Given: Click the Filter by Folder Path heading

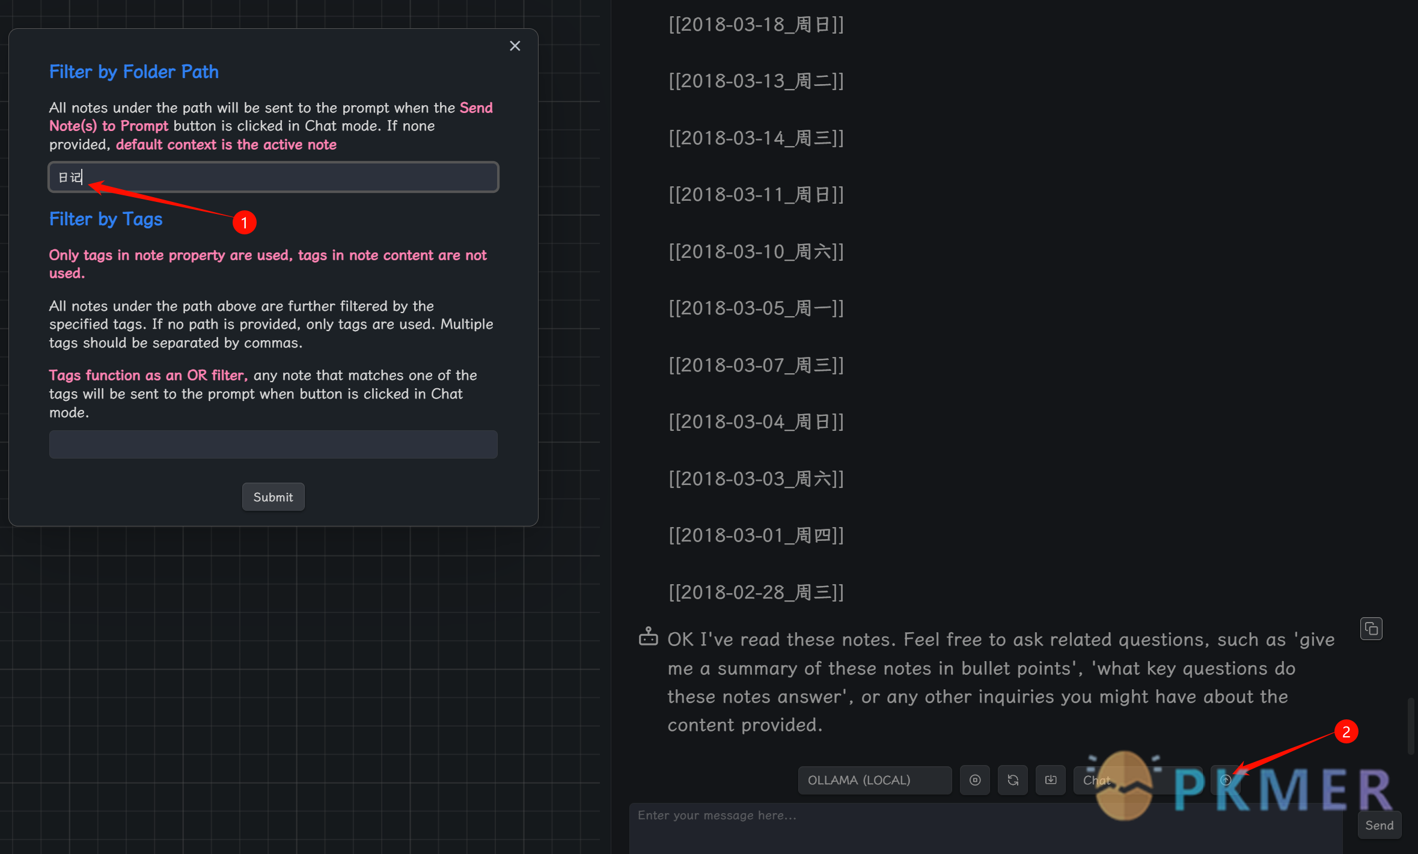Looking at the screenshot, I should pos(134,72).
